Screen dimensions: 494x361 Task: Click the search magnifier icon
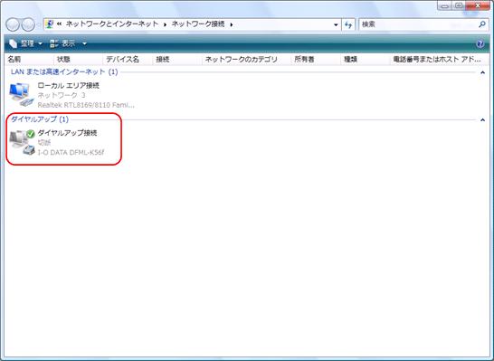[x=481, y=24]
